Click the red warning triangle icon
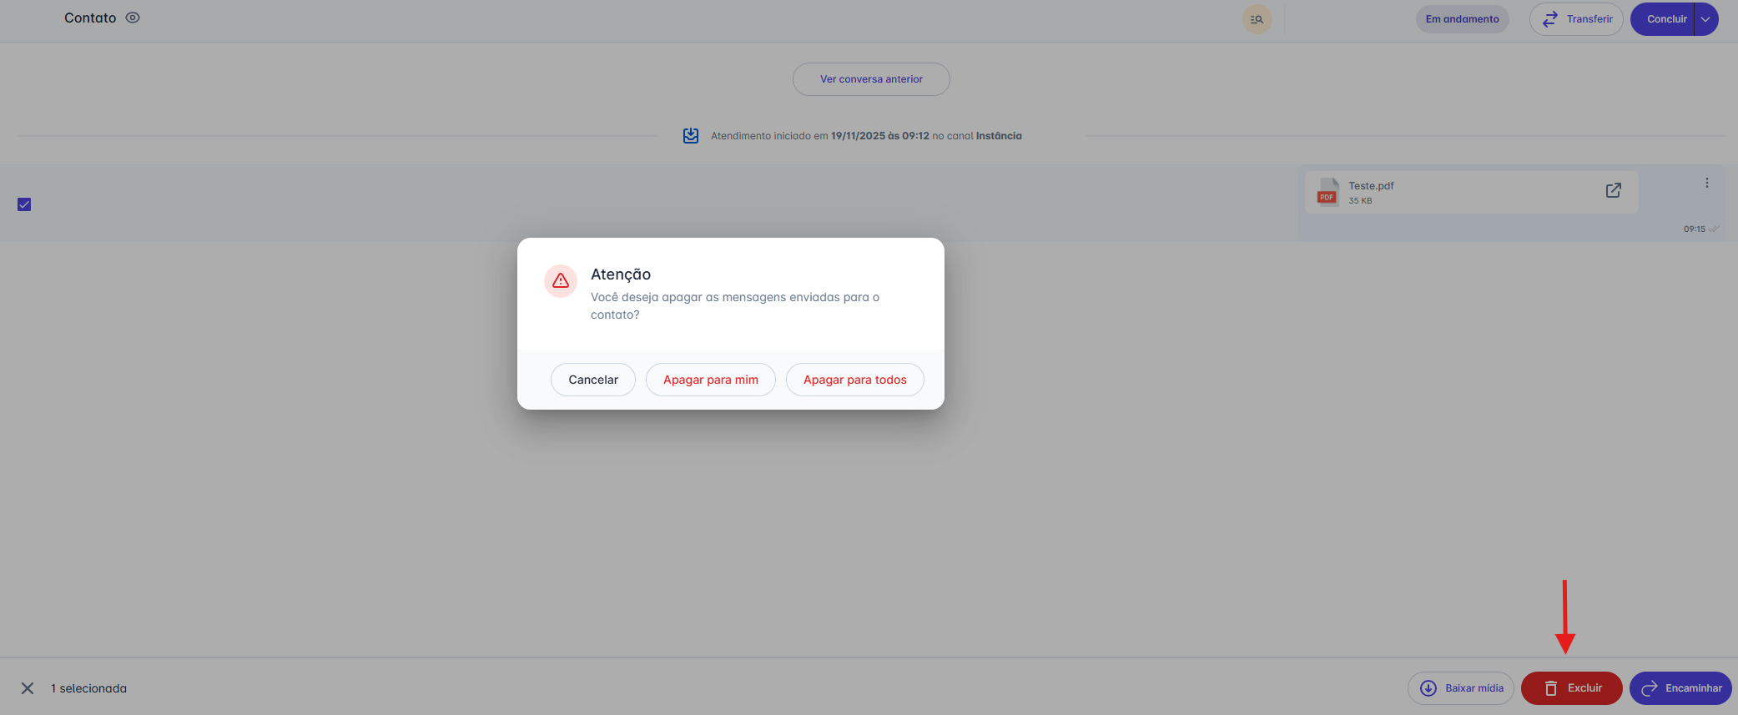The height and width of the screenshot is (715, 1738). (x=561, y=281)
